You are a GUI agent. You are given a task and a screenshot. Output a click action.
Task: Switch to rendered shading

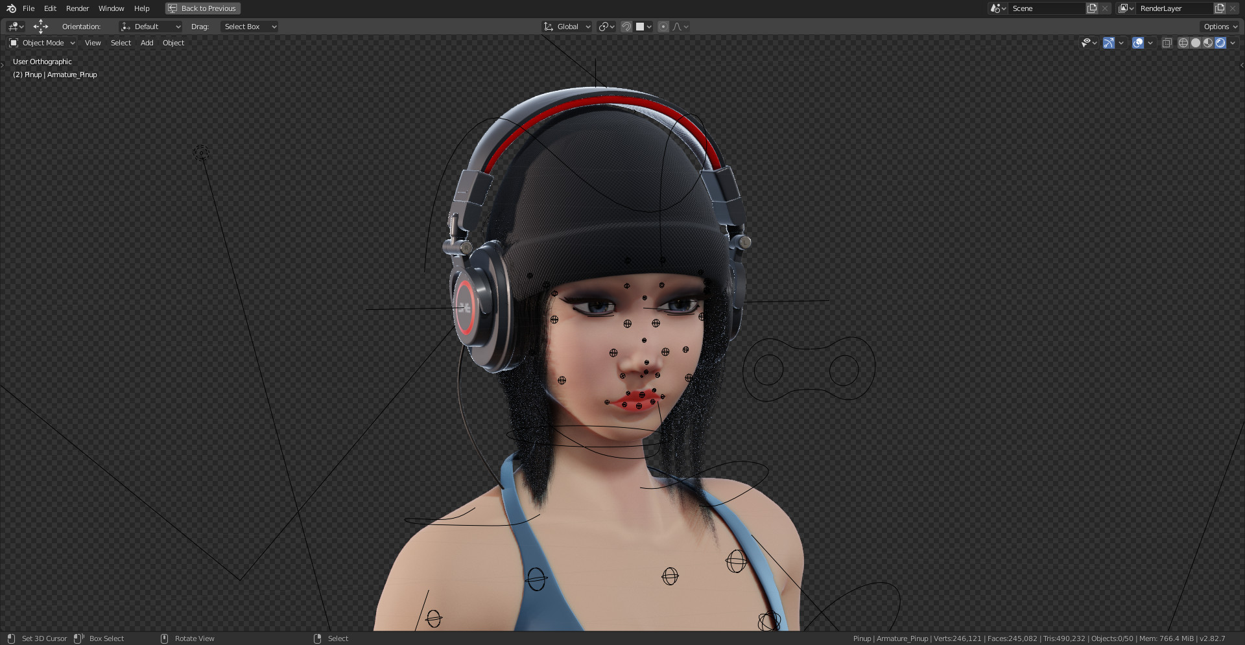click(1220, 43)
